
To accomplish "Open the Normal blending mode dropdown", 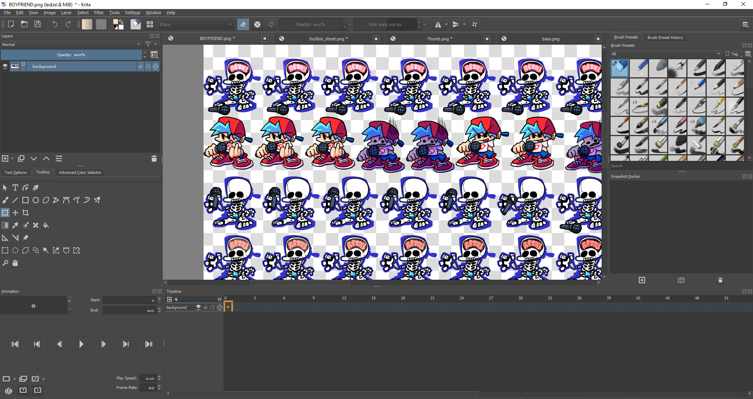I will [x=71, y=44].
